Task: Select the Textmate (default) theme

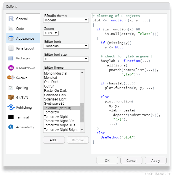Action: [62, 108]
